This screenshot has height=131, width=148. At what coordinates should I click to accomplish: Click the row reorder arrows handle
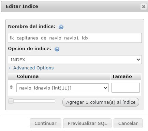click(x=11, y=87)
